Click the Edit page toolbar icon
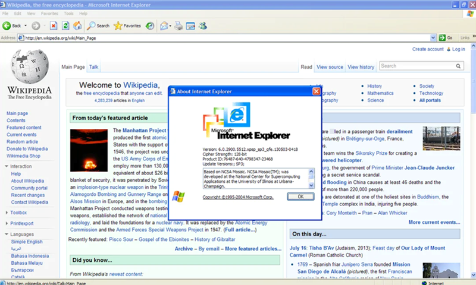 (190, 26)
